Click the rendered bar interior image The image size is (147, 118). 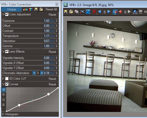tap(107, 66)
